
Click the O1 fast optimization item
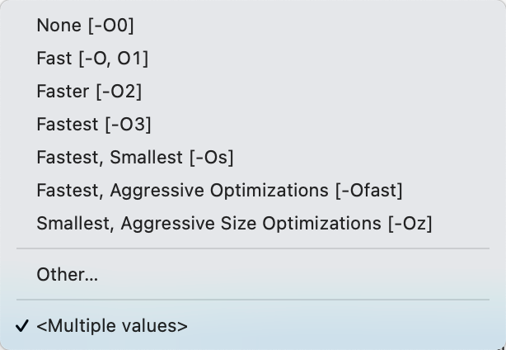click(x=92, y=59)
